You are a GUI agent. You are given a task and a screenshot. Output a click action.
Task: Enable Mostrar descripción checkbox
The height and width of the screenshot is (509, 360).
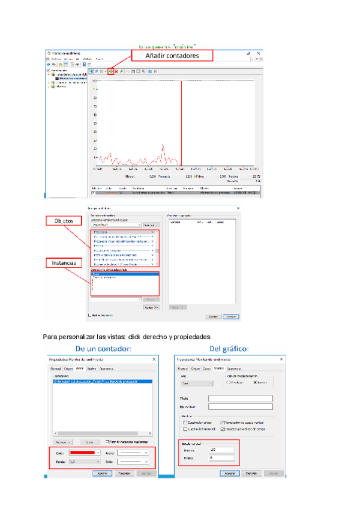coord(89,315)
